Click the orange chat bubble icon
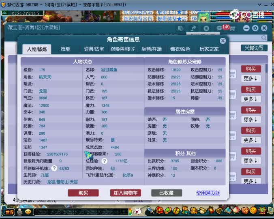274x219 pixels. 28,212
